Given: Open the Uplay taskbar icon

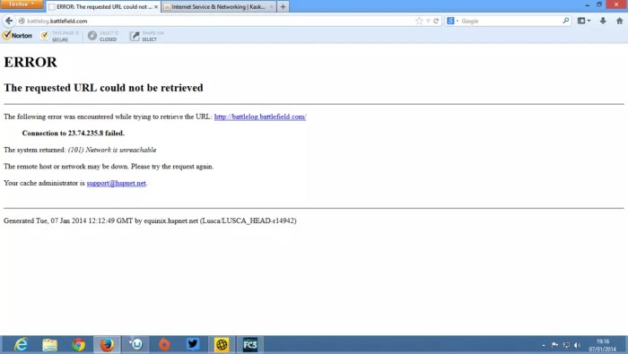Looking at the screenshot, I should click(x=135, y=344).
